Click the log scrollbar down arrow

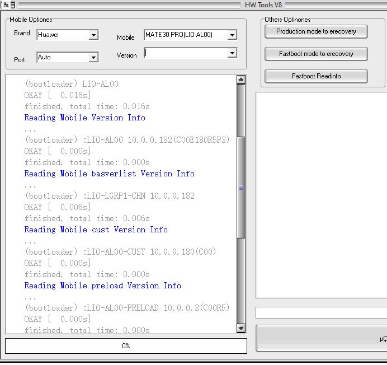click(241, 329)
